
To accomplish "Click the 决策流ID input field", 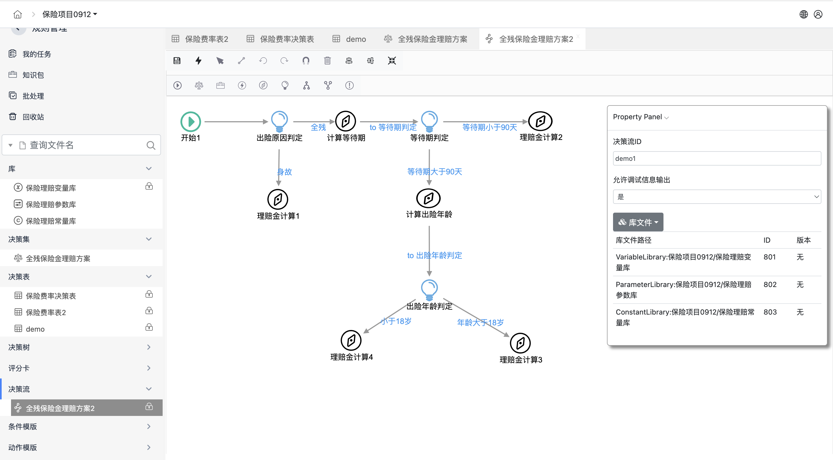I will (x=717, y=159).
